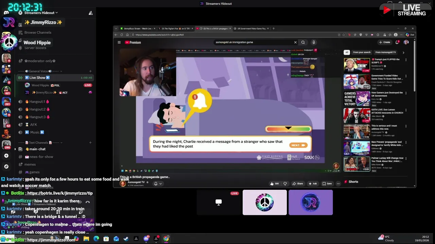This screenshot has width=435, height=244.
Task: Open the subscription notification bell dropdown
Action: [158, 184]
